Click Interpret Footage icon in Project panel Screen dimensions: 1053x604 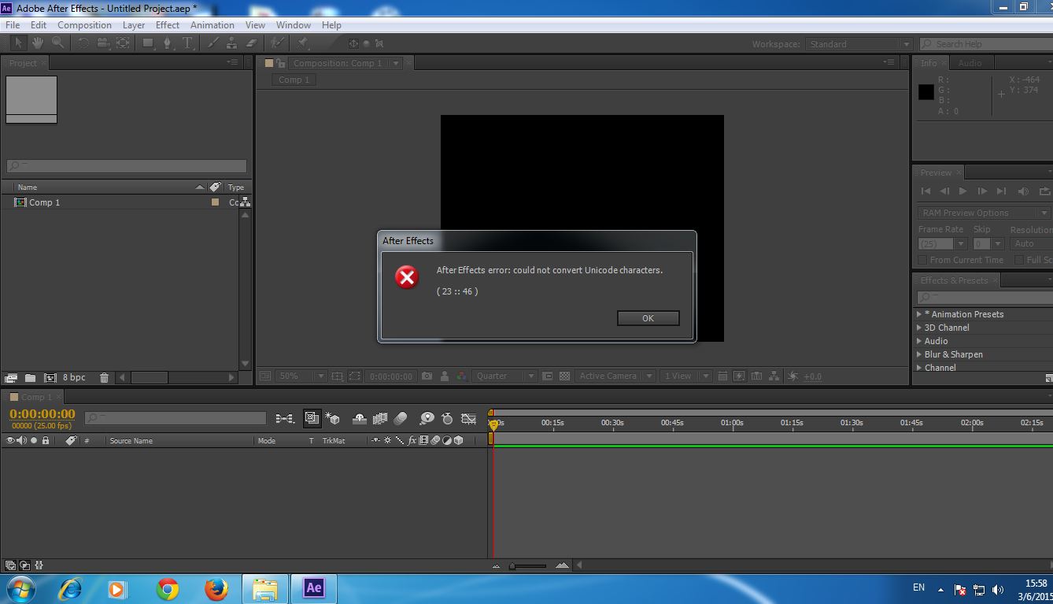tap(11, 378)
